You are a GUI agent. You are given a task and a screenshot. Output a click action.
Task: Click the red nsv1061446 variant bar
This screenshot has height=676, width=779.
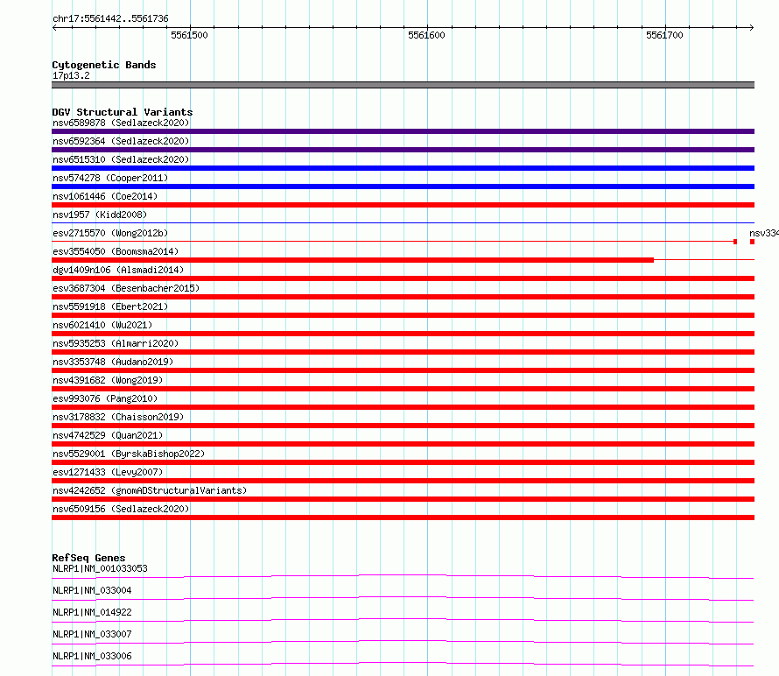pyautogui.click(x=403, y=205)
